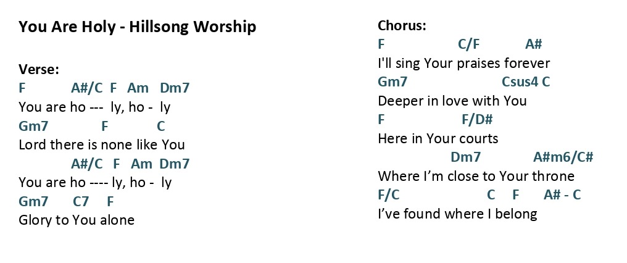Click the lyric 'Where I'm close to Your throne'

pos(476,176)
